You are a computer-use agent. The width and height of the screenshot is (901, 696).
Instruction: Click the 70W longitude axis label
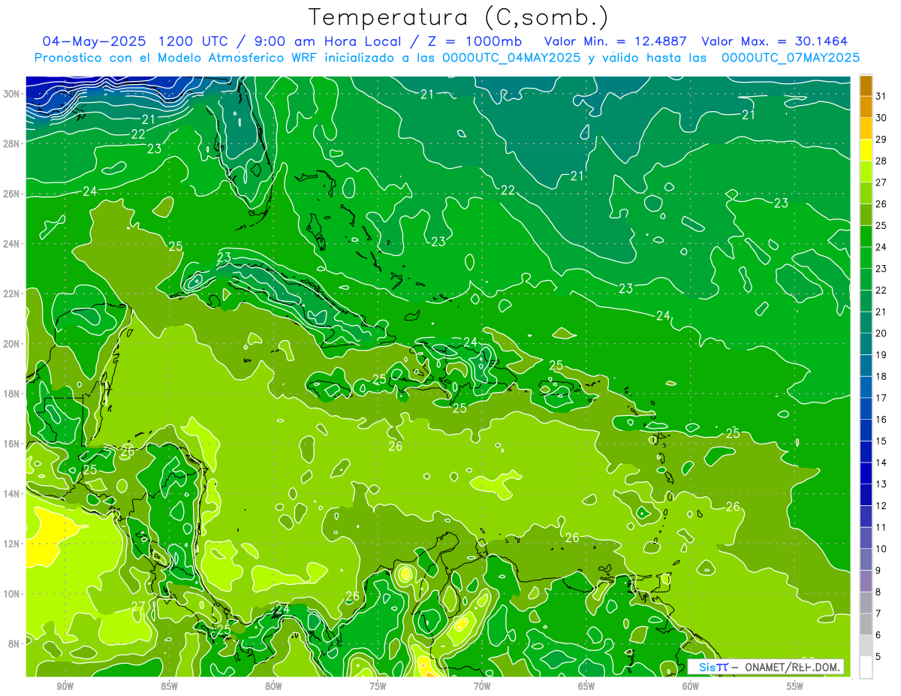[482, 685]
